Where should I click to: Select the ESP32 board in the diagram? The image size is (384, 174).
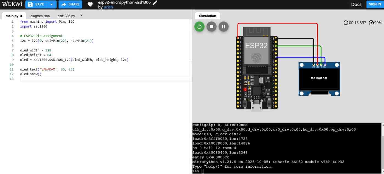point(257,69)
